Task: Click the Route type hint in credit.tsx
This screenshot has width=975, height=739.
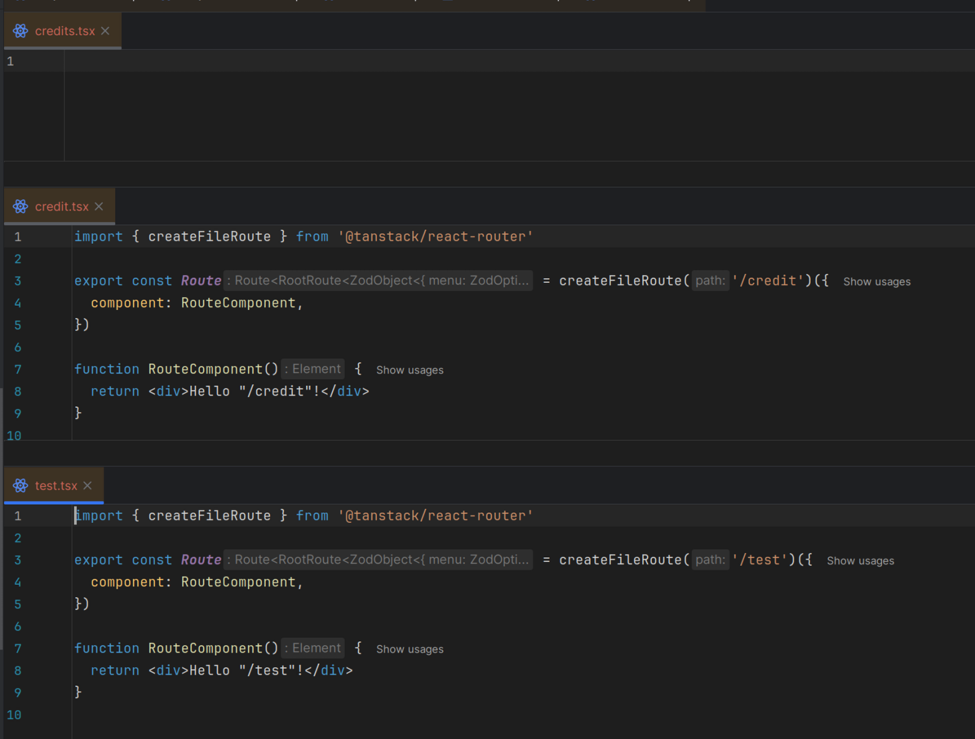Action: [378, 280]
